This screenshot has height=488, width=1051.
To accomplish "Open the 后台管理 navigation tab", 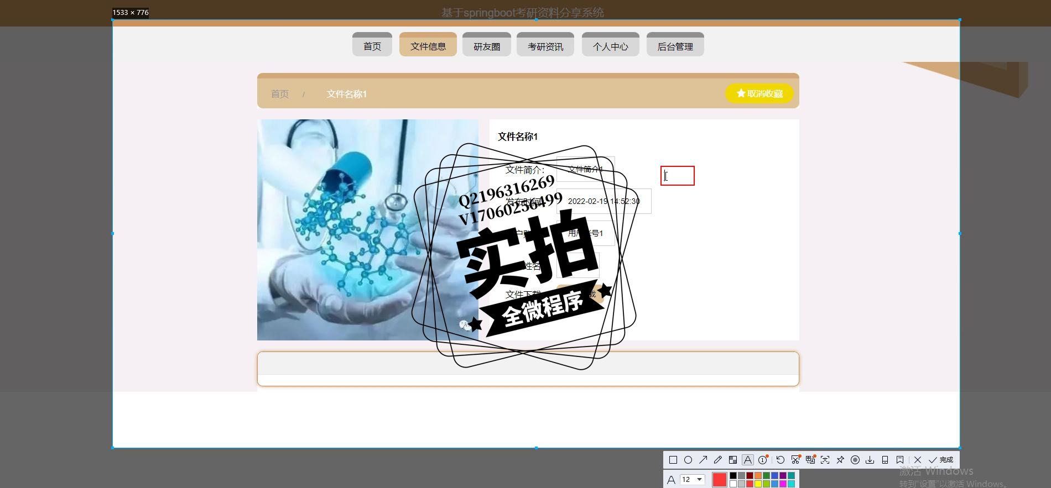I will coord(675,45).
